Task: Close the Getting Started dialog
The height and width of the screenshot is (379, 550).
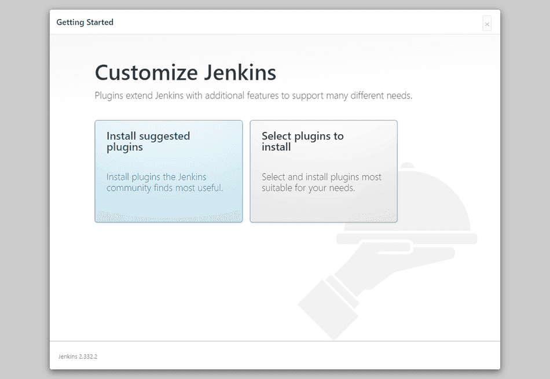Action: tap(487, 24)
